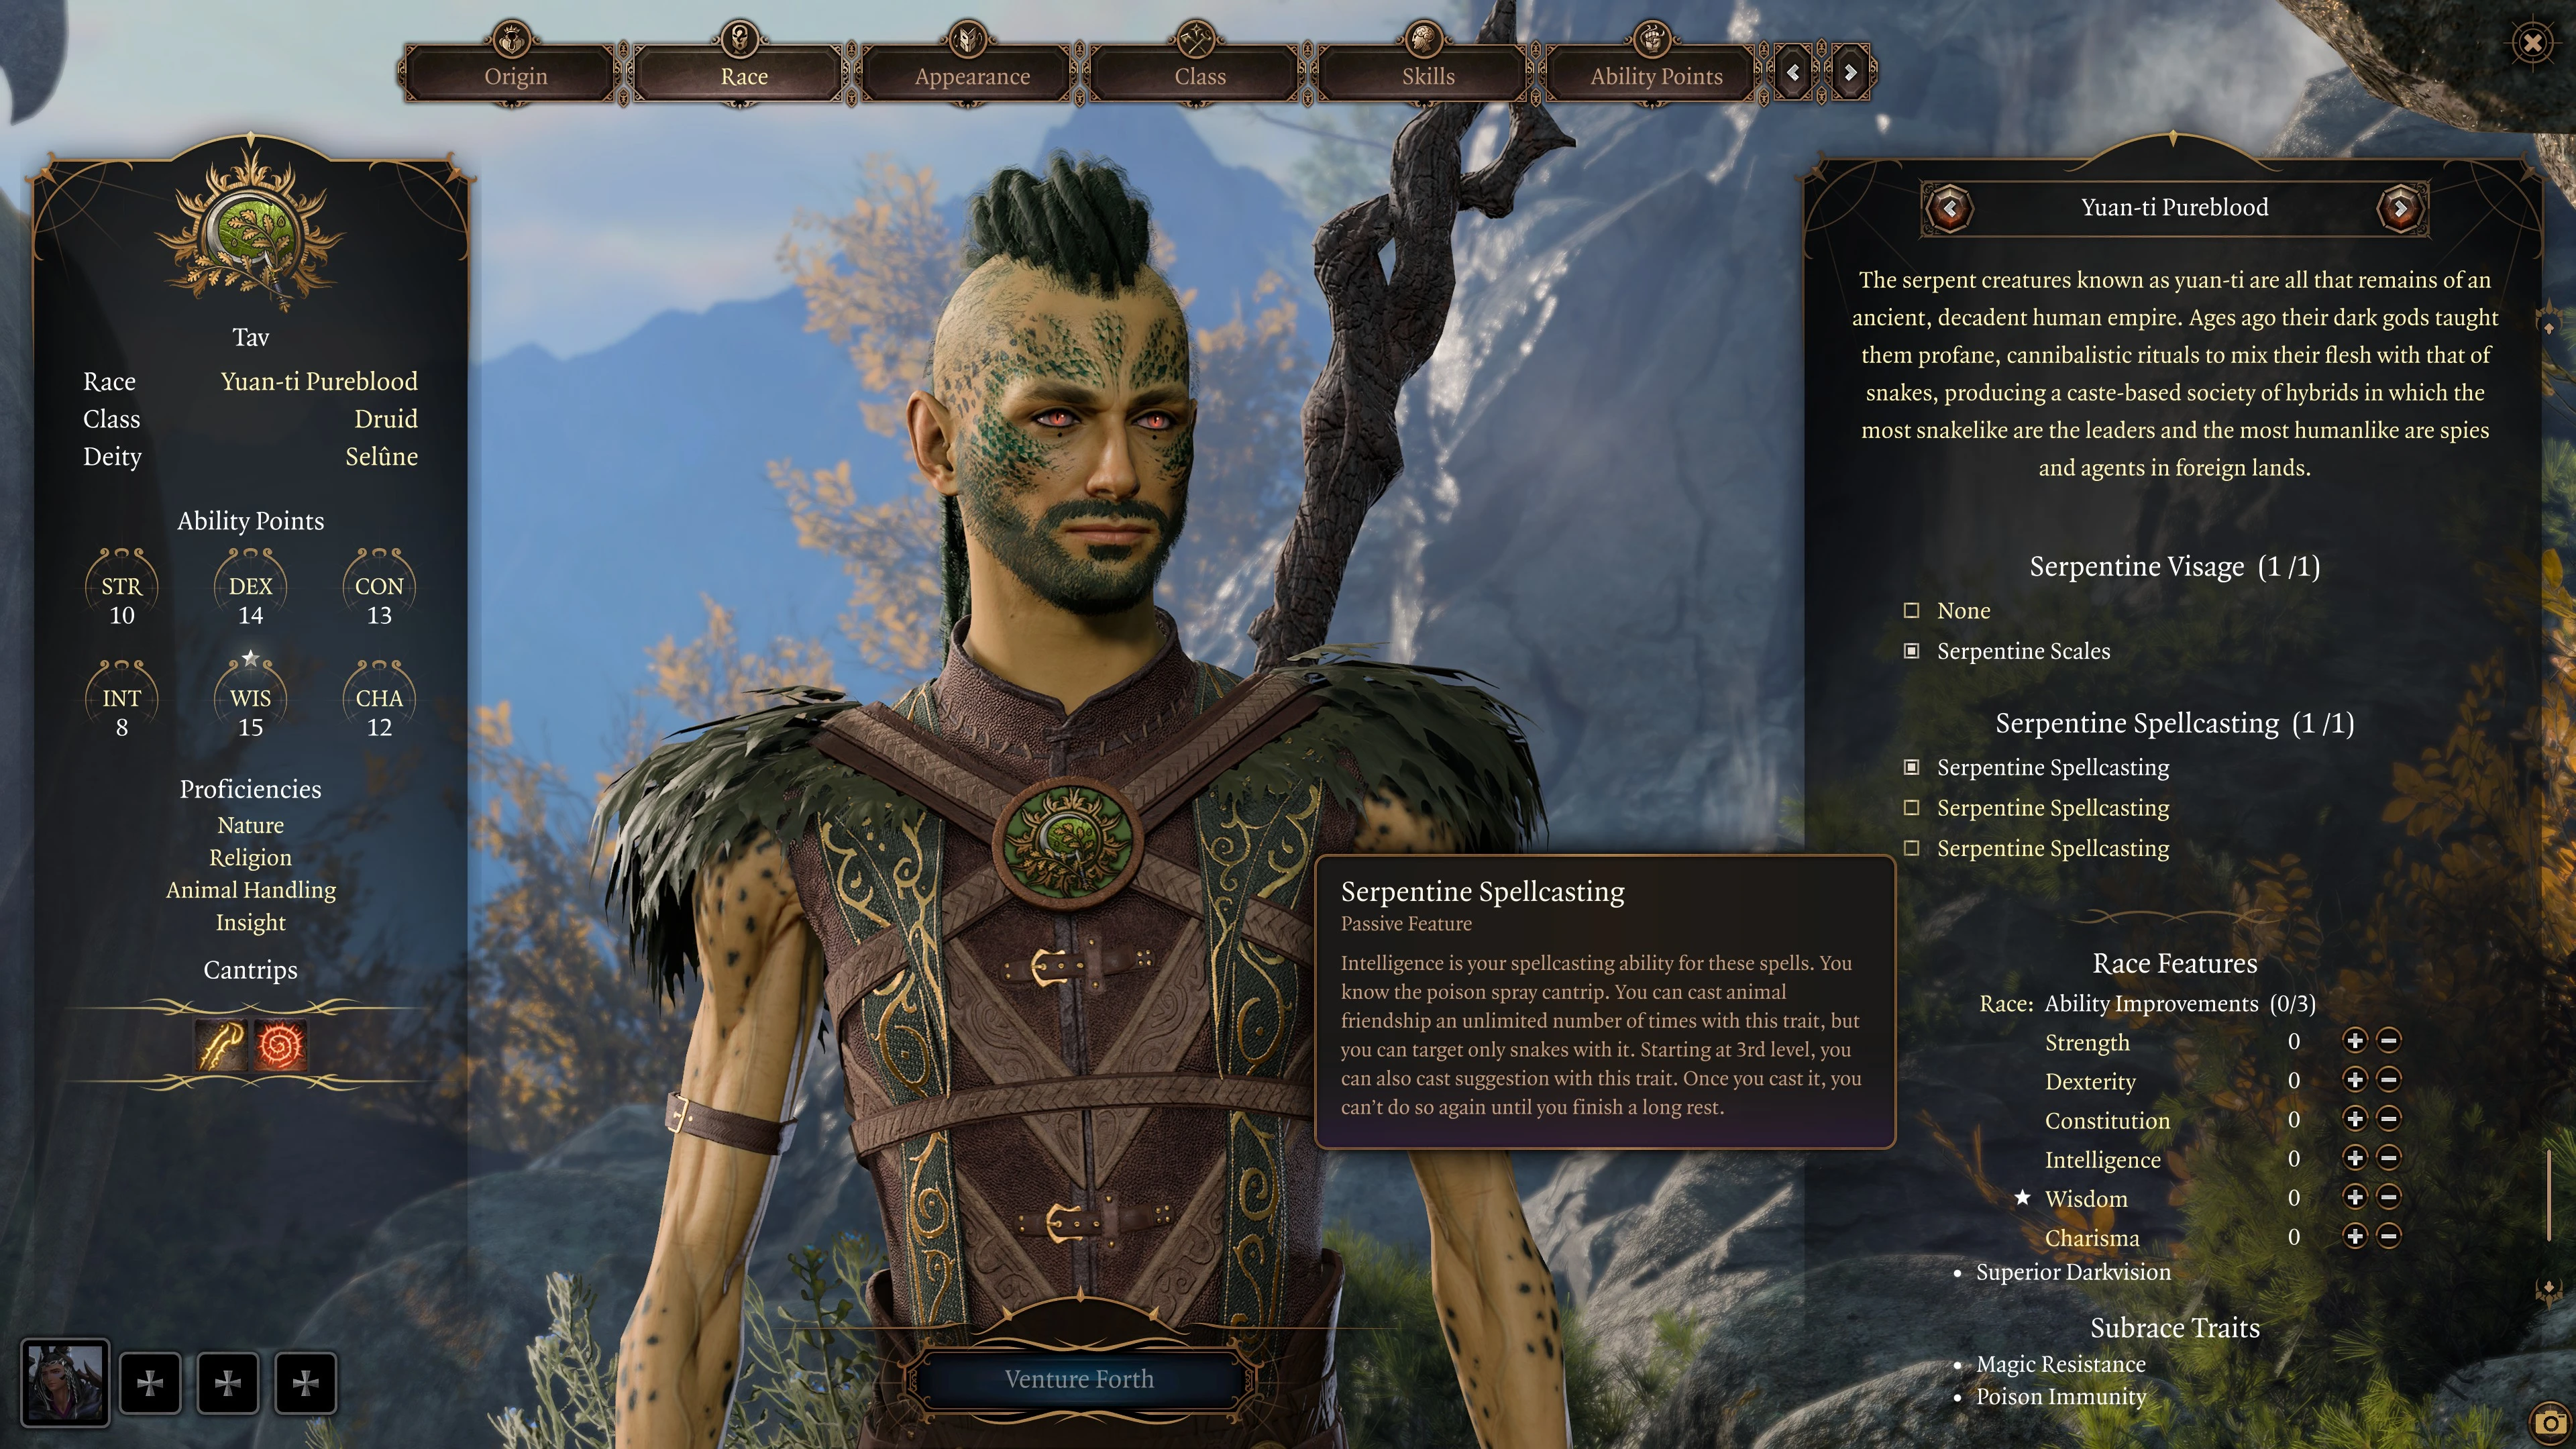Click left arrow next to Yuan-ti Pureblood
This screenshot has height=1449, width=2576.
[1949, 207]
